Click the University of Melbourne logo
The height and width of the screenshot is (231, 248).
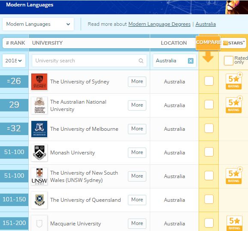pos(39,129)
